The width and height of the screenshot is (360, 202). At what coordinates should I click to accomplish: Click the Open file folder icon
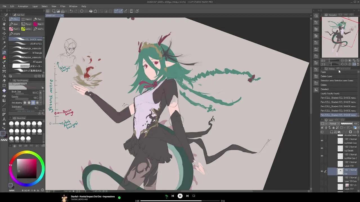58,11
